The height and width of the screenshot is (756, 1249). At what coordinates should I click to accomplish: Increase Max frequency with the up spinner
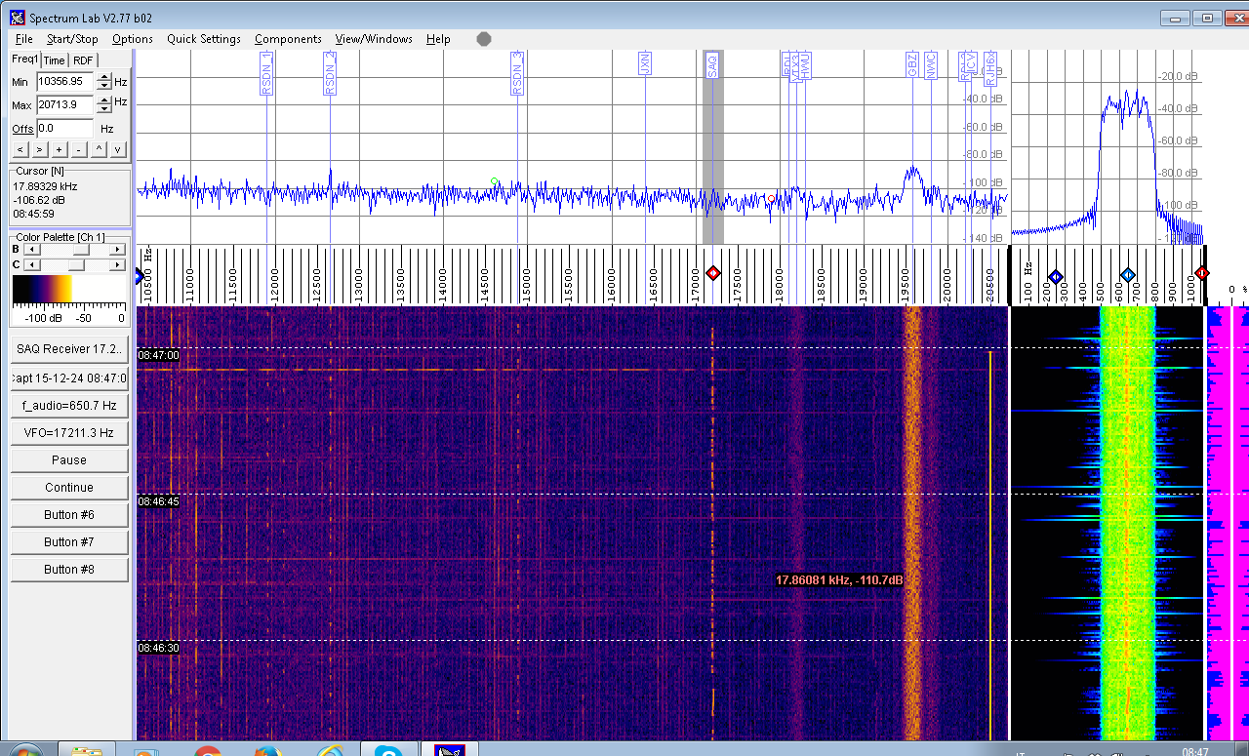pos(105,99)
